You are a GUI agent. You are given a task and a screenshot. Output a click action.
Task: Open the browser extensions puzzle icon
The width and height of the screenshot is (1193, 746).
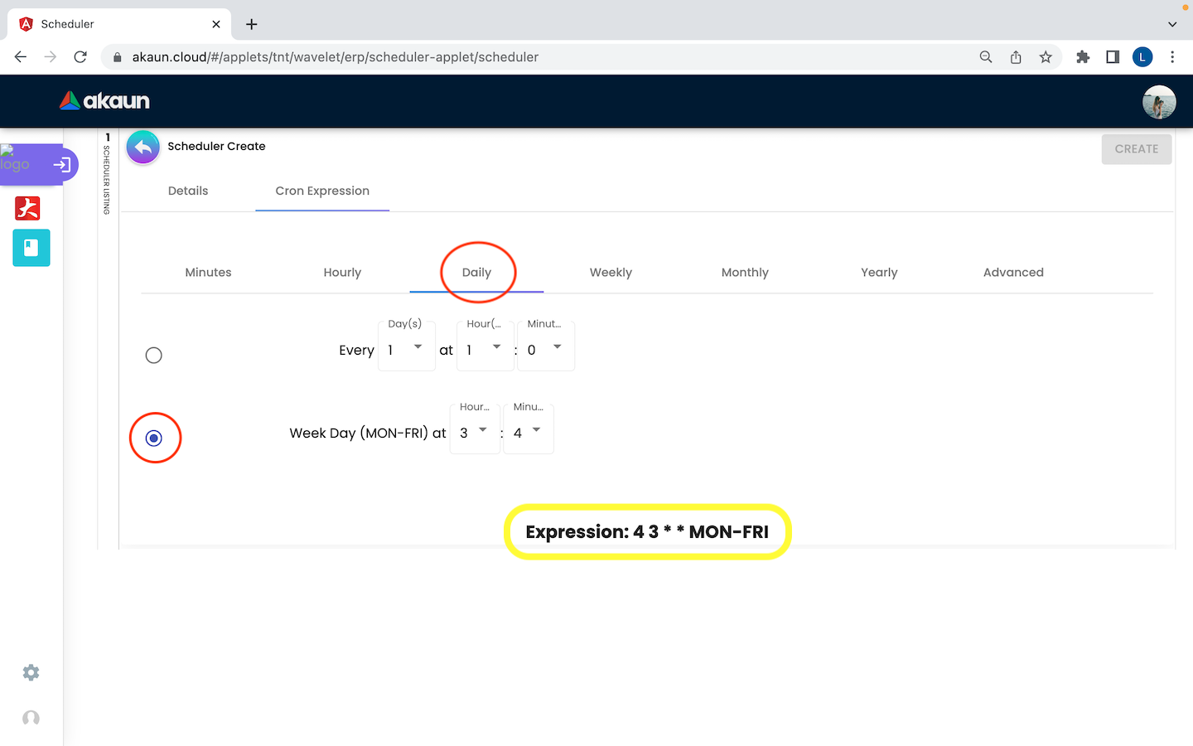[x=1083, y=57]
